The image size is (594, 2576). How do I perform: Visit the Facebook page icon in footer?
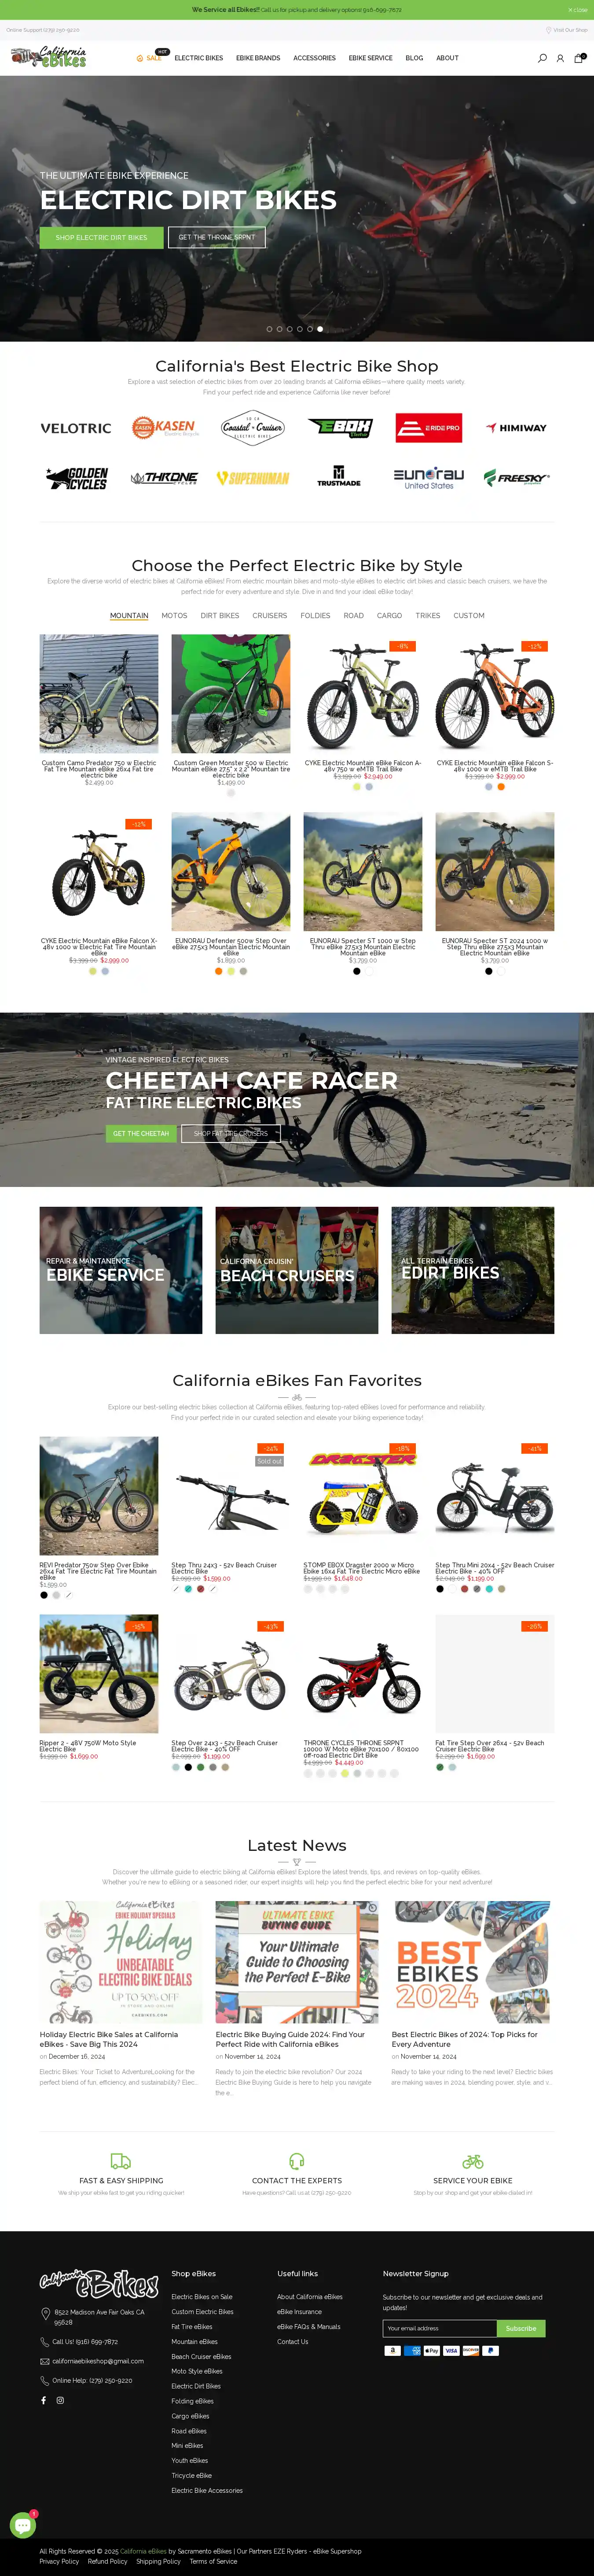click(x=43, y=2400)
